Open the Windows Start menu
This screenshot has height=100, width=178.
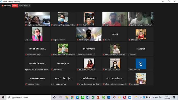(x=3, y=97)
